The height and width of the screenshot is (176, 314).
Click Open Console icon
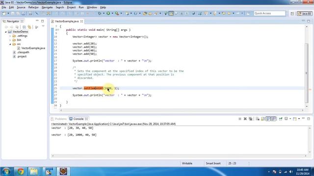coord(294,119)
